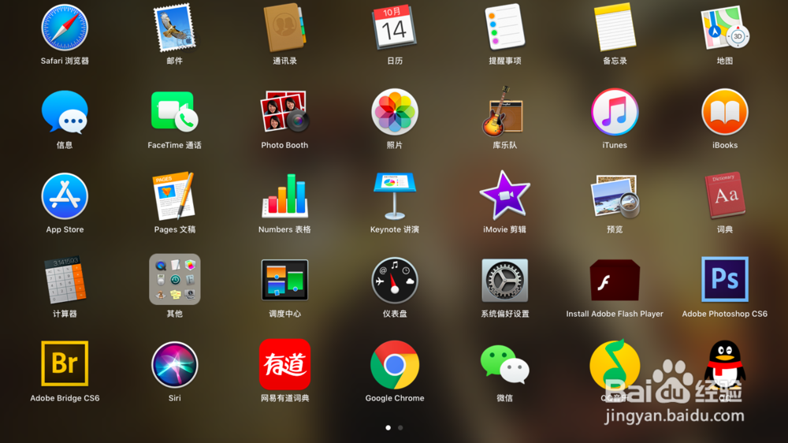Select first Launchpad page dot
Image resolution: width=788 pixels, height=443 pixels.
click(x=388, y=427)
